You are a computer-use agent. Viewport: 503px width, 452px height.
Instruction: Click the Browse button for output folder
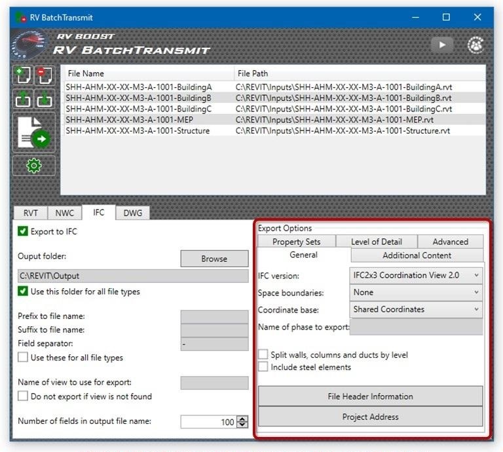click(x=214, y=259)
